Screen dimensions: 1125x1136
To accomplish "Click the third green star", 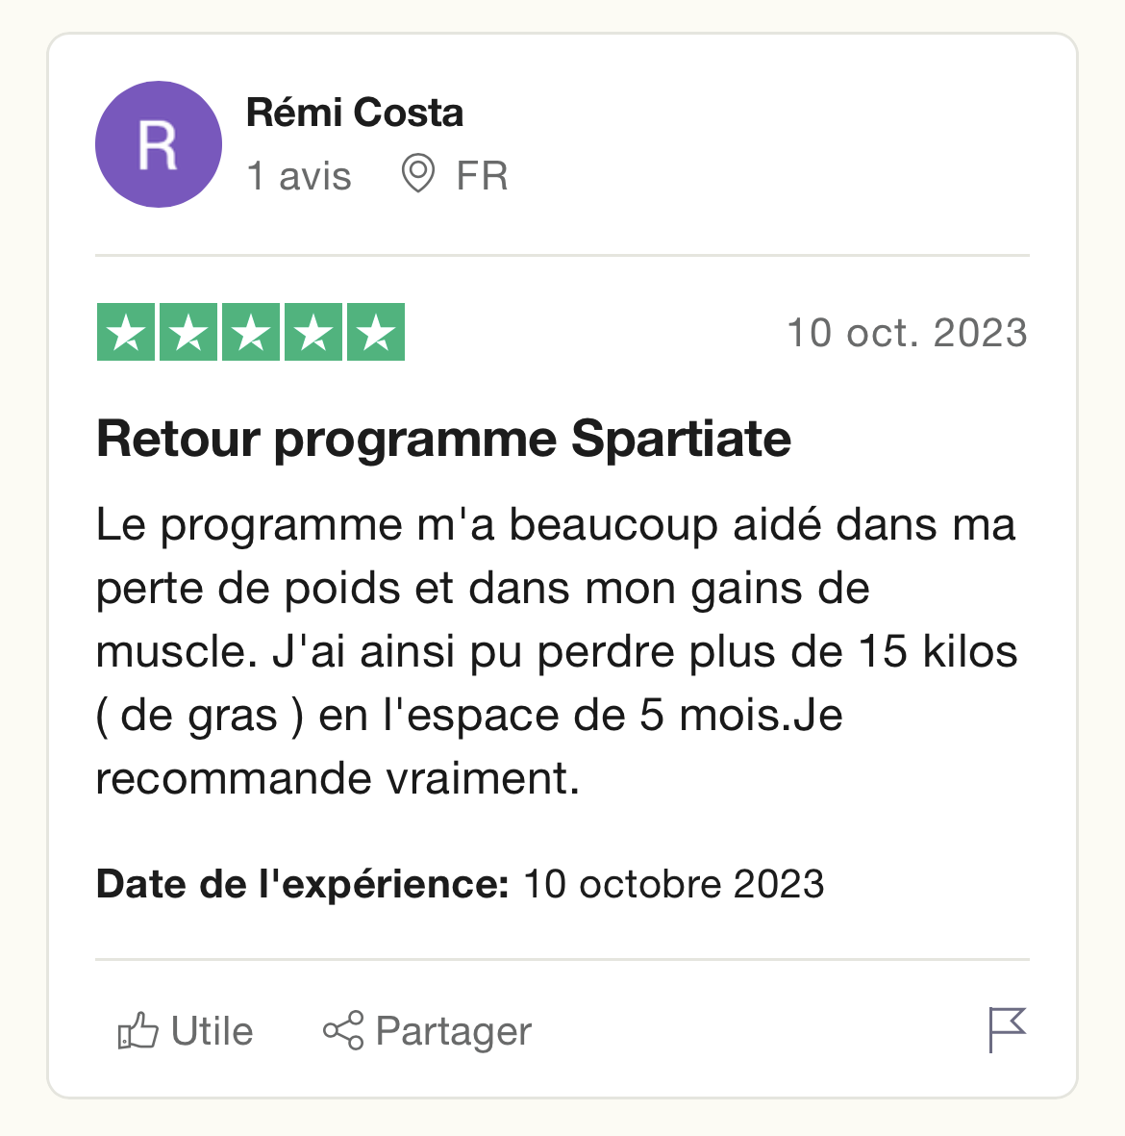I will pos(251,332).
